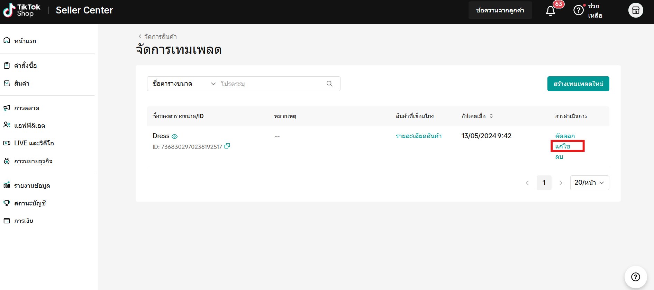
Task: Click แก้ไข link for Dress template
Action: [x=563, y=146]
